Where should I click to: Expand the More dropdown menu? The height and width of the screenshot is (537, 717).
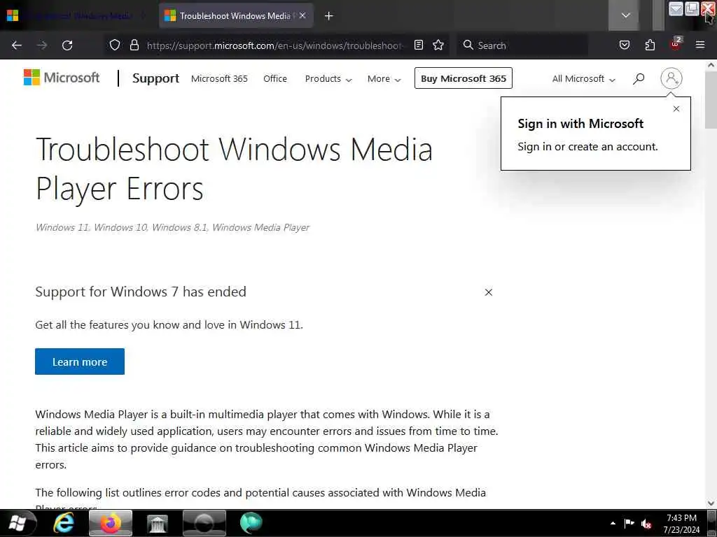(384, 78)
